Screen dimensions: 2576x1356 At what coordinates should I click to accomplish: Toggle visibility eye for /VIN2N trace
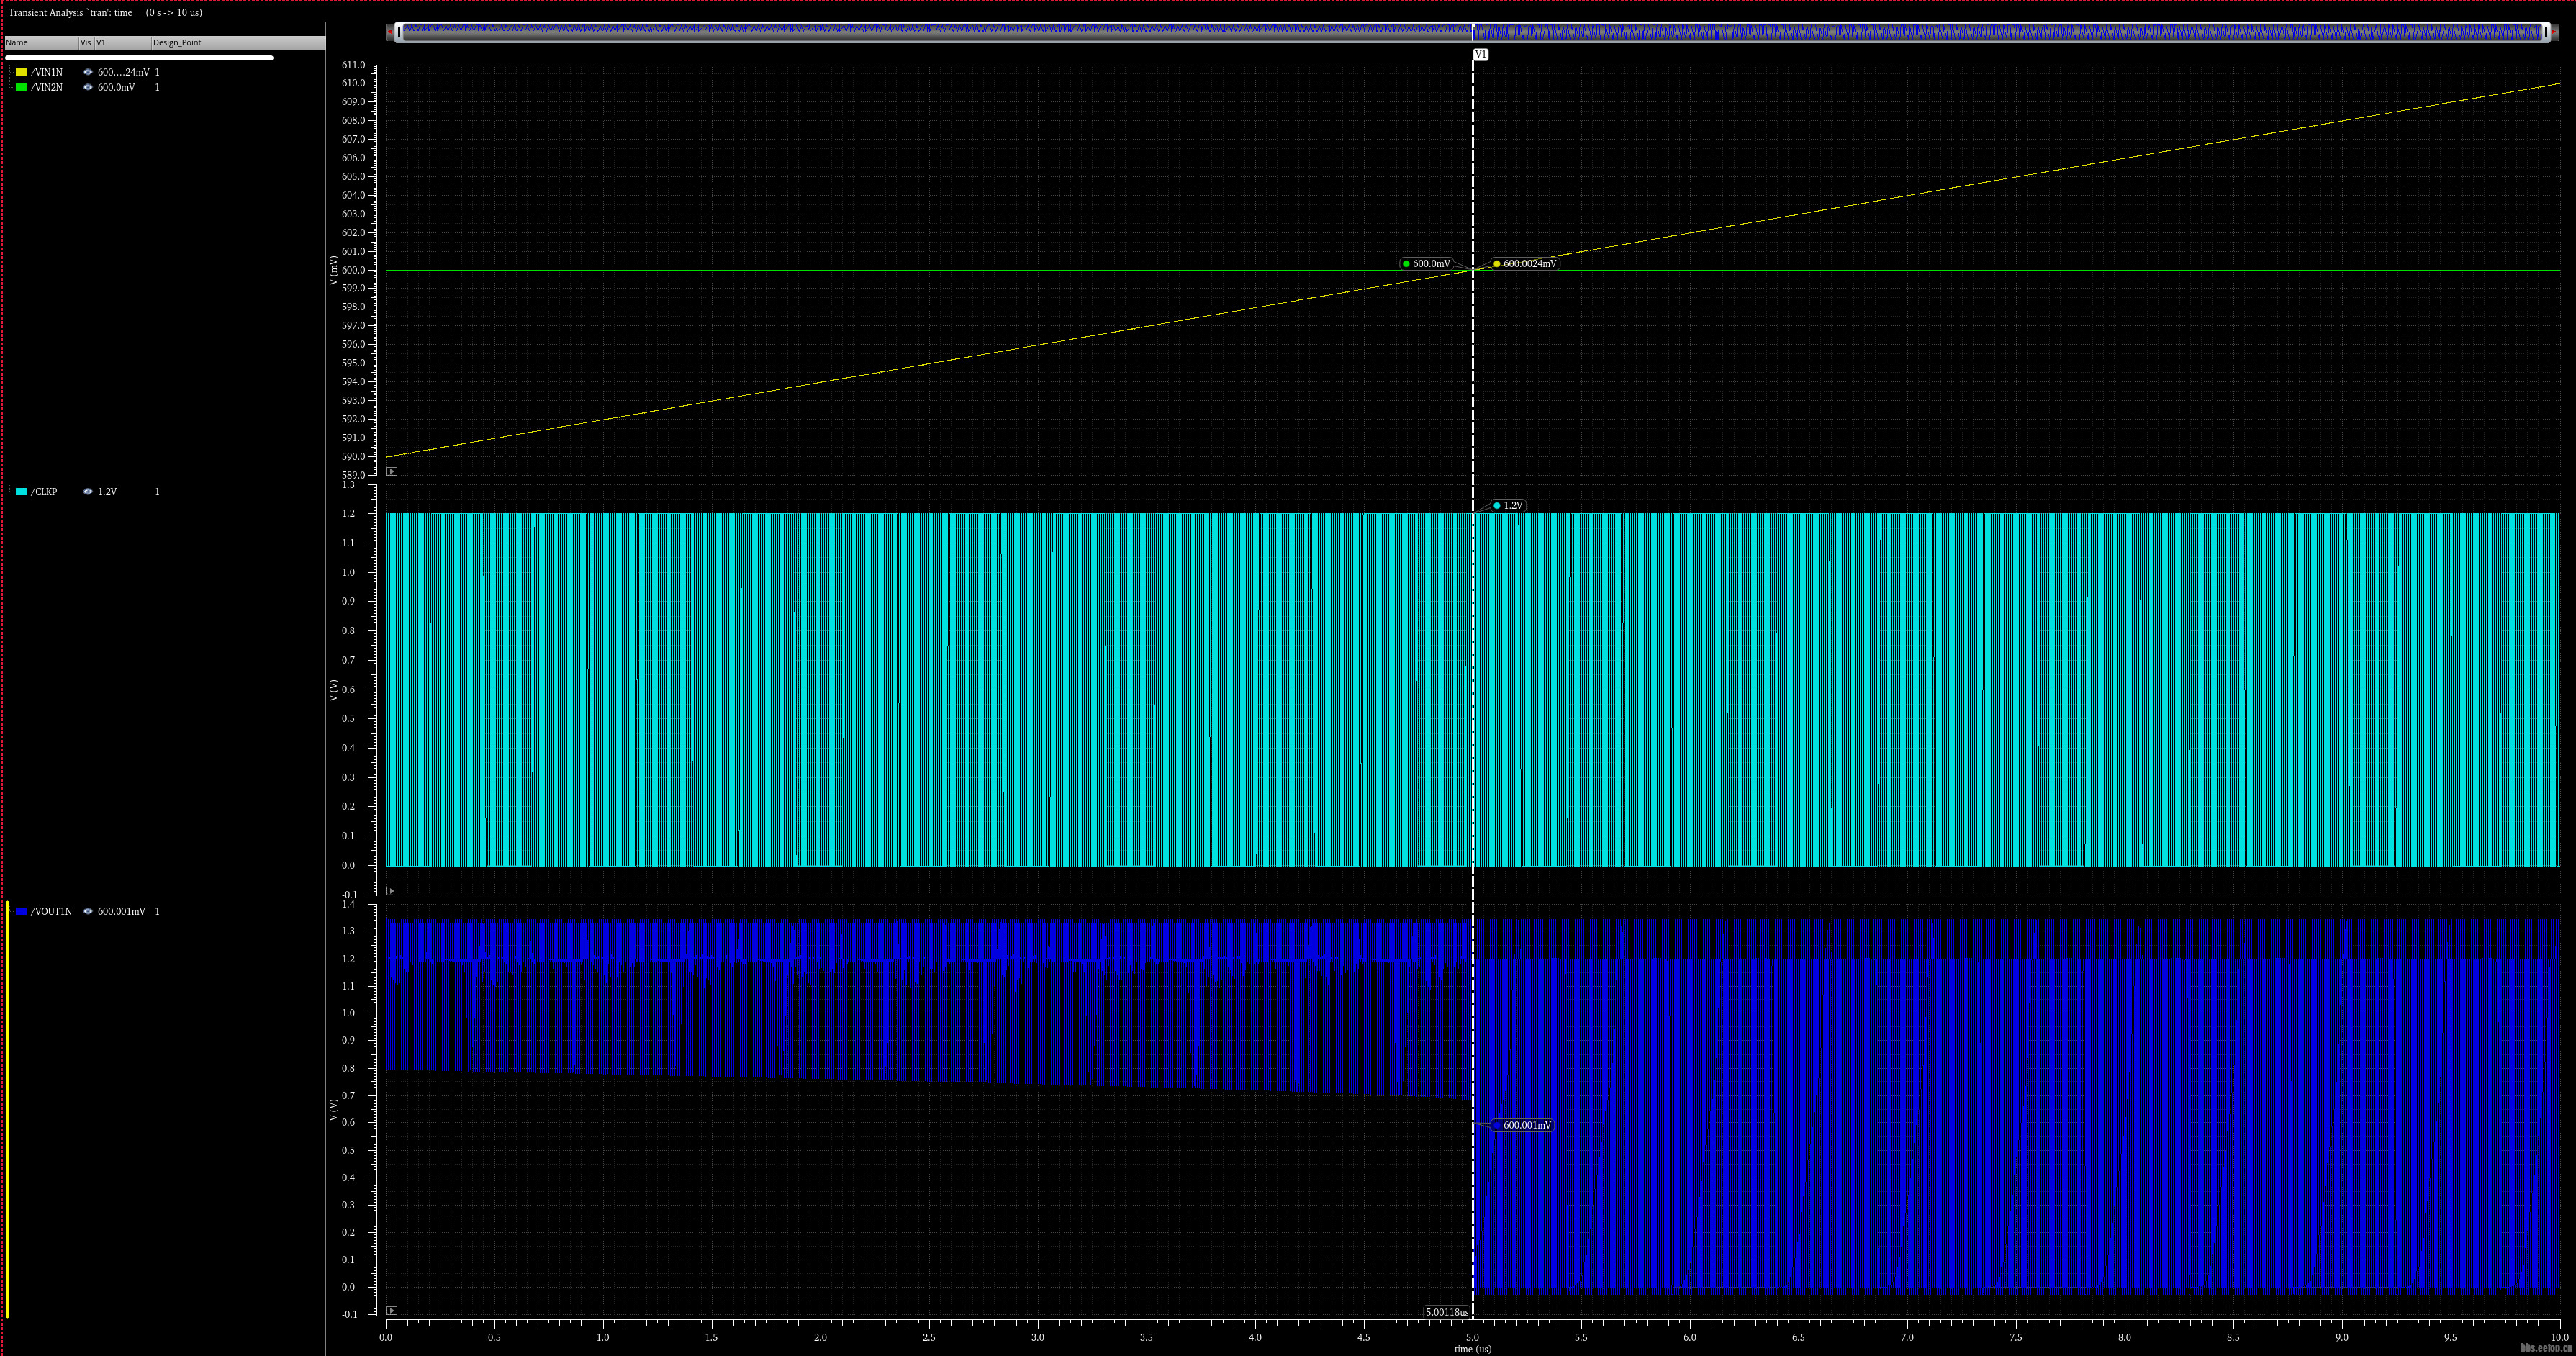(88, 87)
